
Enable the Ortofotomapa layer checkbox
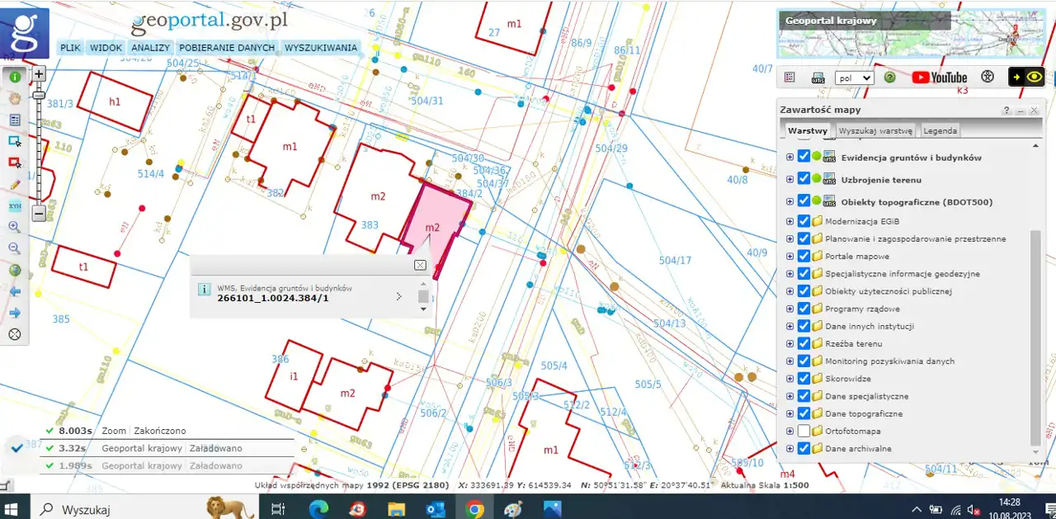(x=804, y=432)
